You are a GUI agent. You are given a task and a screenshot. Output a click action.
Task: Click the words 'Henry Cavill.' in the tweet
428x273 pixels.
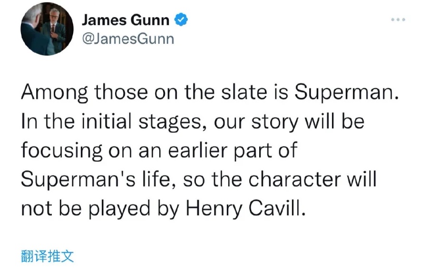pyautogui.click(x=246, y=209)
